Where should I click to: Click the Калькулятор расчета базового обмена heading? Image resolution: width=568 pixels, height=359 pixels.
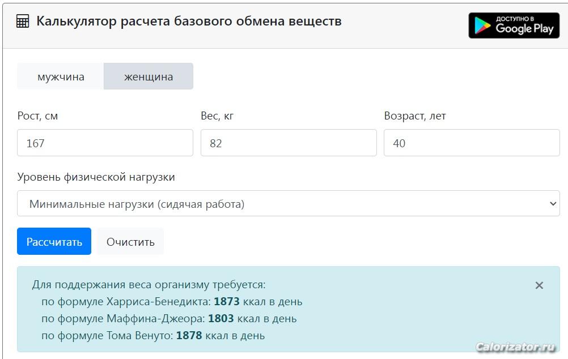click(x=189, y=22)
